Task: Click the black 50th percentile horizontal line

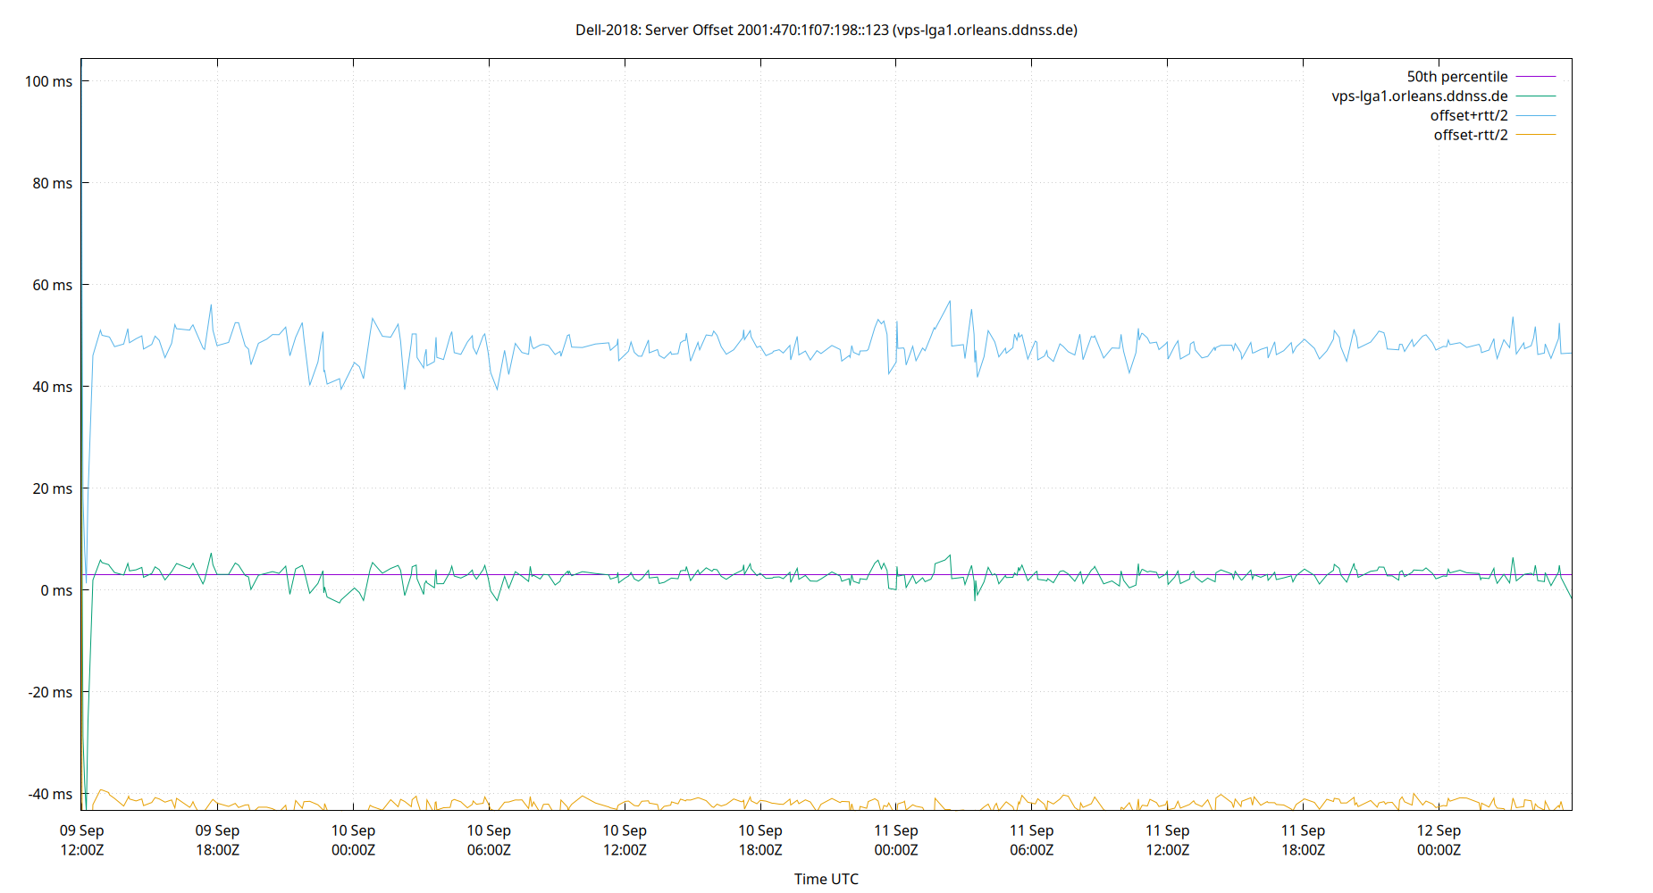Action: pyautogui.click(x=1072, y=576)
